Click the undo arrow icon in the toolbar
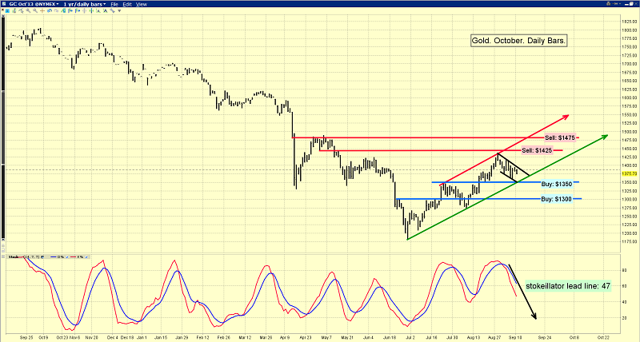This screenshot has height=342, width=640. coord(50,10)
